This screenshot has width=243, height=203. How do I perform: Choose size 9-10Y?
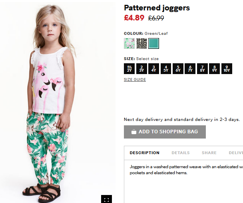pos(227,68)
